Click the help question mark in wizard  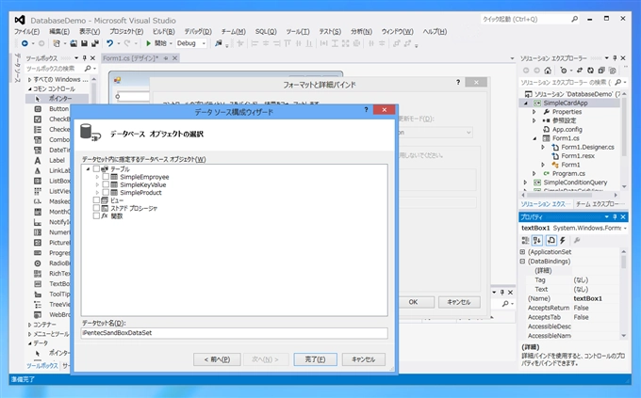tap(367, 109)
